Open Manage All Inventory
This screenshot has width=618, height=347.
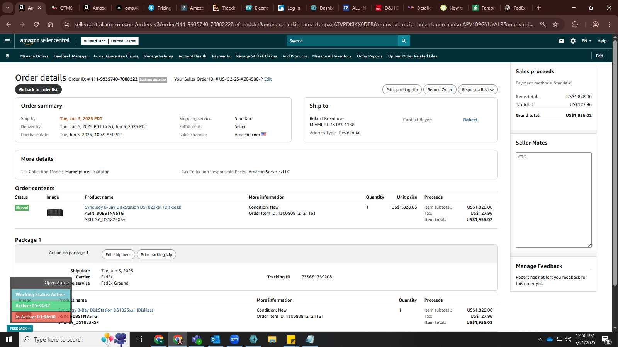coord(332,56)
